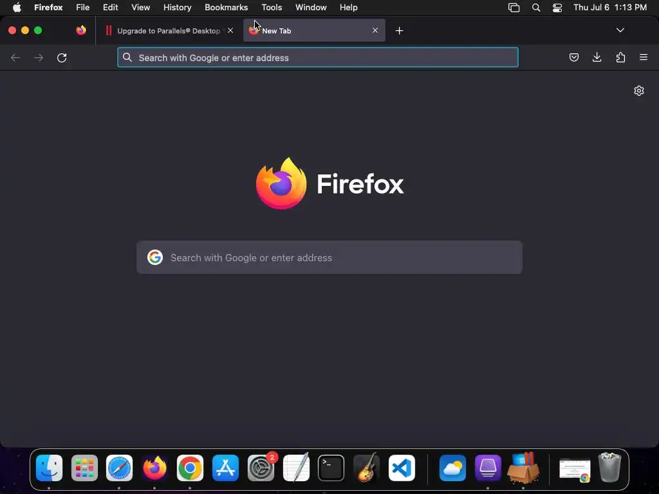Maximize Firefox window with green button
The height and width of the screenshot is (494, 659).
[38, 30]
